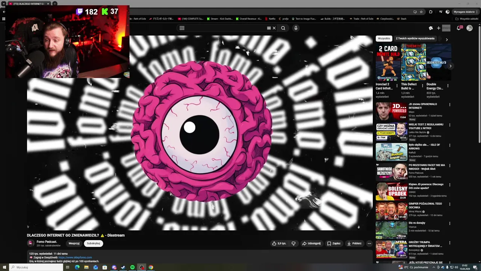Viewport: 481px width, 271px height.
Task: Open Było ciężko ale ISLE OF ARROWS
Action: [392, 152]
